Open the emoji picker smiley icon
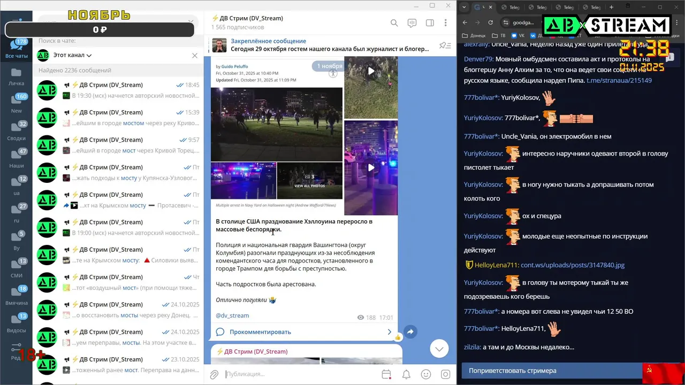The height and width of the screenshot is (385, 685). (426, 374)
